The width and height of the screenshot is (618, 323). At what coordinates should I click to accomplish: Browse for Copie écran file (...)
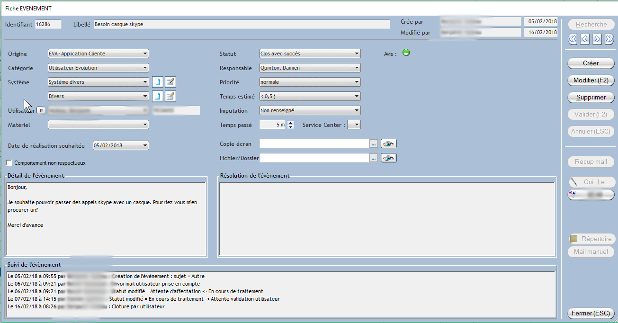click(x=374, y=144)
